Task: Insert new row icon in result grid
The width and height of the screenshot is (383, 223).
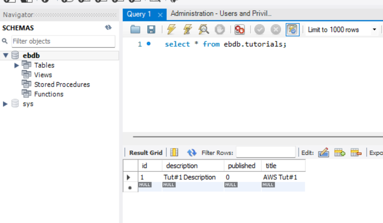Action: 340,152
